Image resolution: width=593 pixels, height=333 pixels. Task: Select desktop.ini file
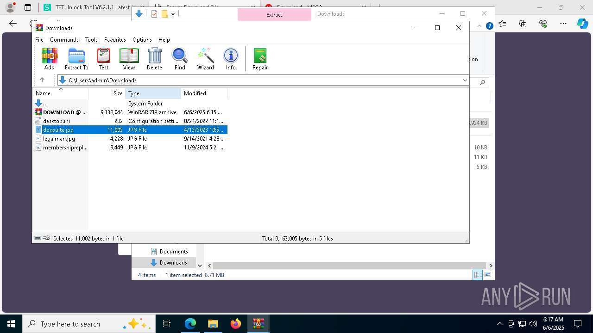coord(130,121)
